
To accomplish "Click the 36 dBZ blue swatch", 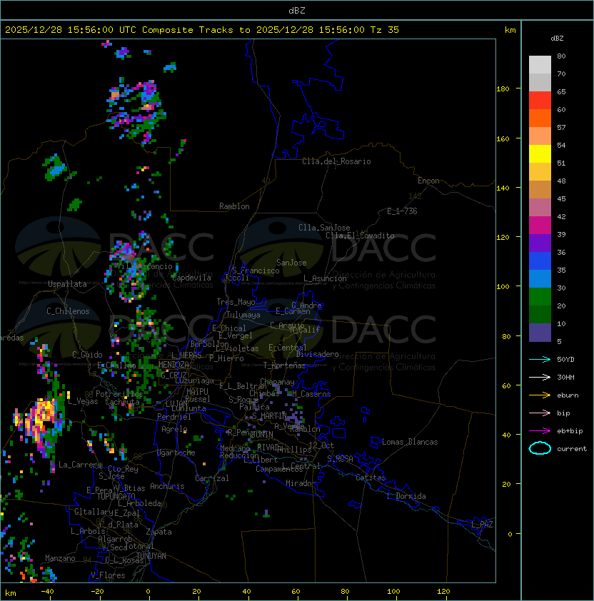I will (540, 261).
